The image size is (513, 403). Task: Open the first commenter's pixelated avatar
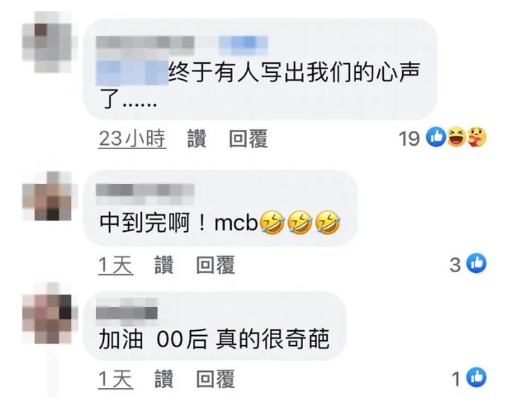47,42
